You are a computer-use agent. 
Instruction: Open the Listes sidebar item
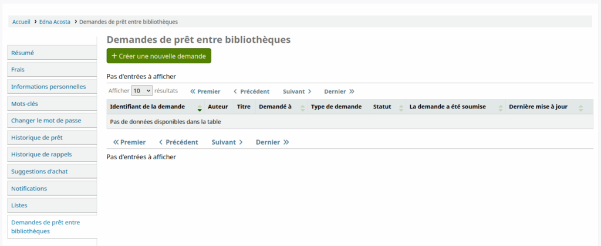19,206
